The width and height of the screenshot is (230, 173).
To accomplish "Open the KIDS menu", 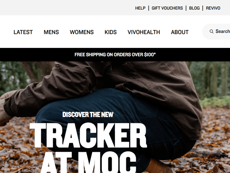I will point(111,32).
